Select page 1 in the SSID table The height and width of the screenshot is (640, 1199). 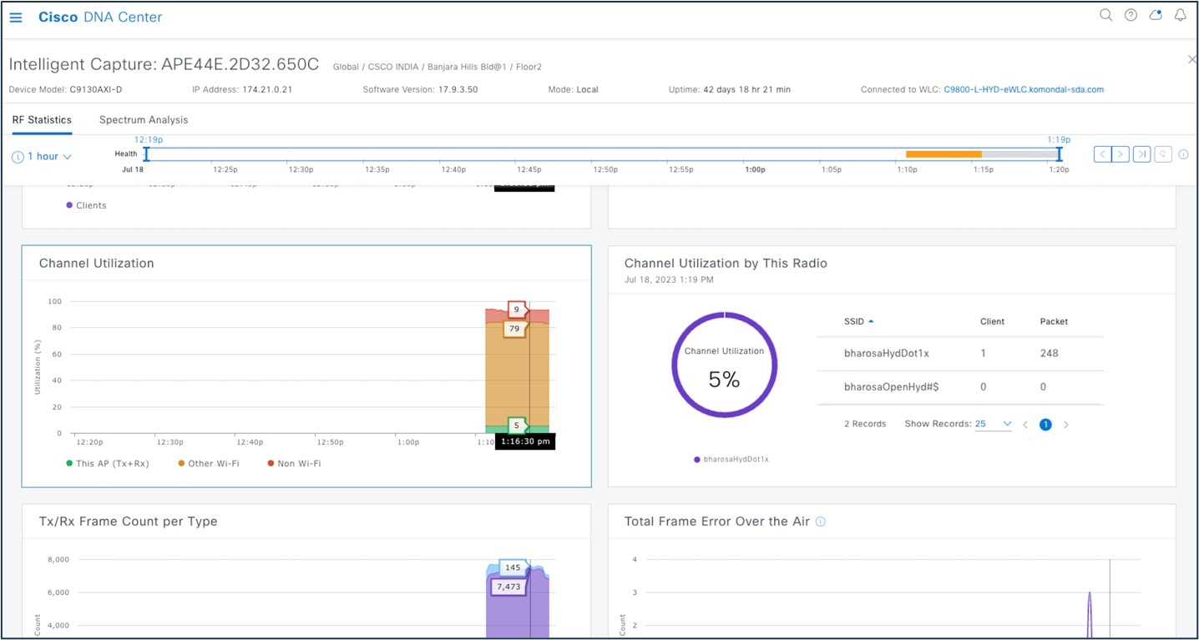click(1045, 425)
